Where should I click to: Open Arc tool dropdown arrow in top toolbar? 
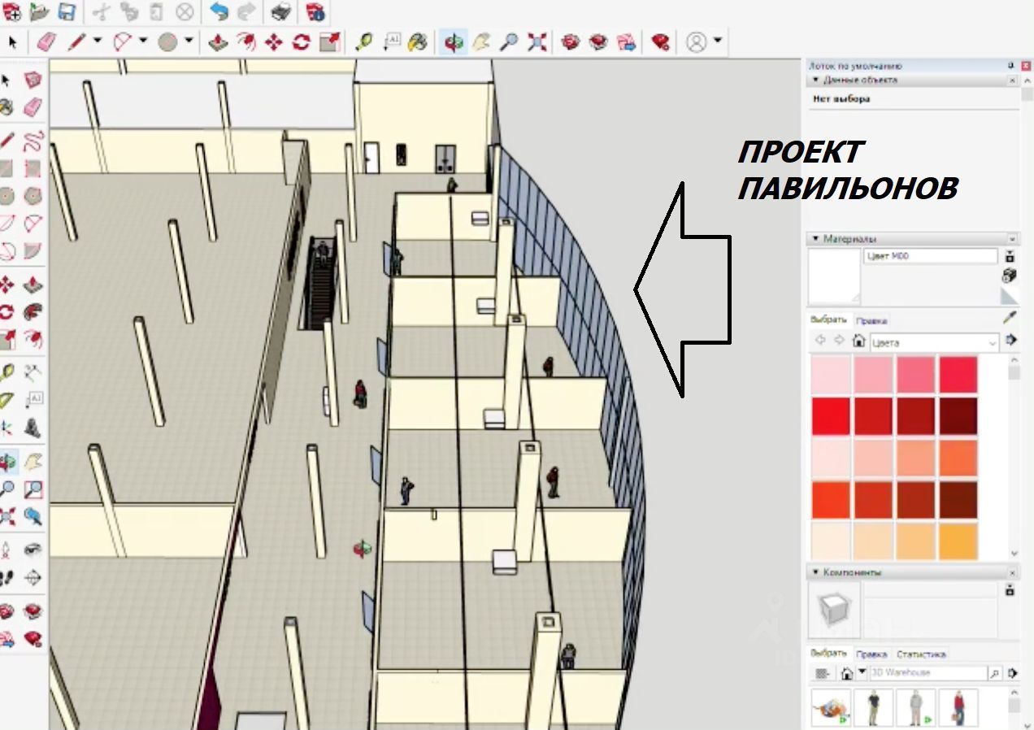(x=143, y=41)
